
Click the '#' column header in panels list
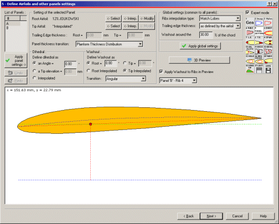pyautogui.click(x=13, y=18)
